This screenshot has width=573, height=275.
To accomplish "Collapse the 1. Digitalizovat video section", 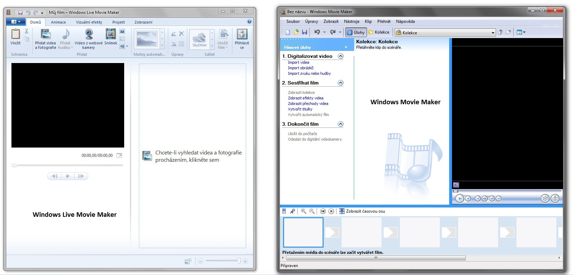I will (341, 56).
